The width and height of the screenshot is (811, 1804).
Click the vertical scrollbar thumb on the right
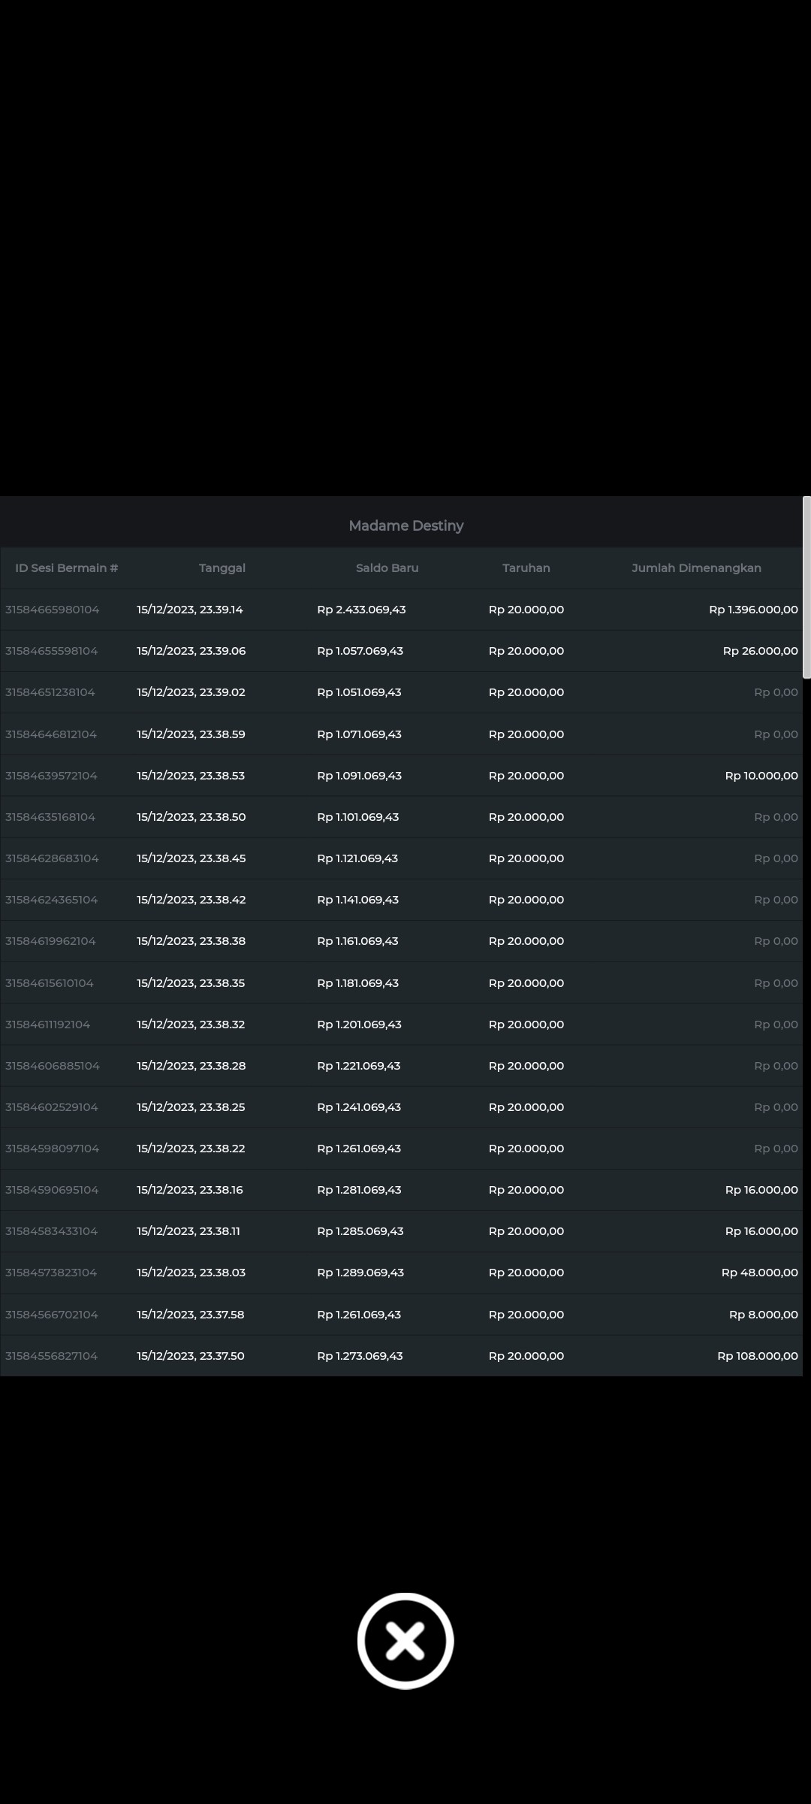tap(806, 587)
